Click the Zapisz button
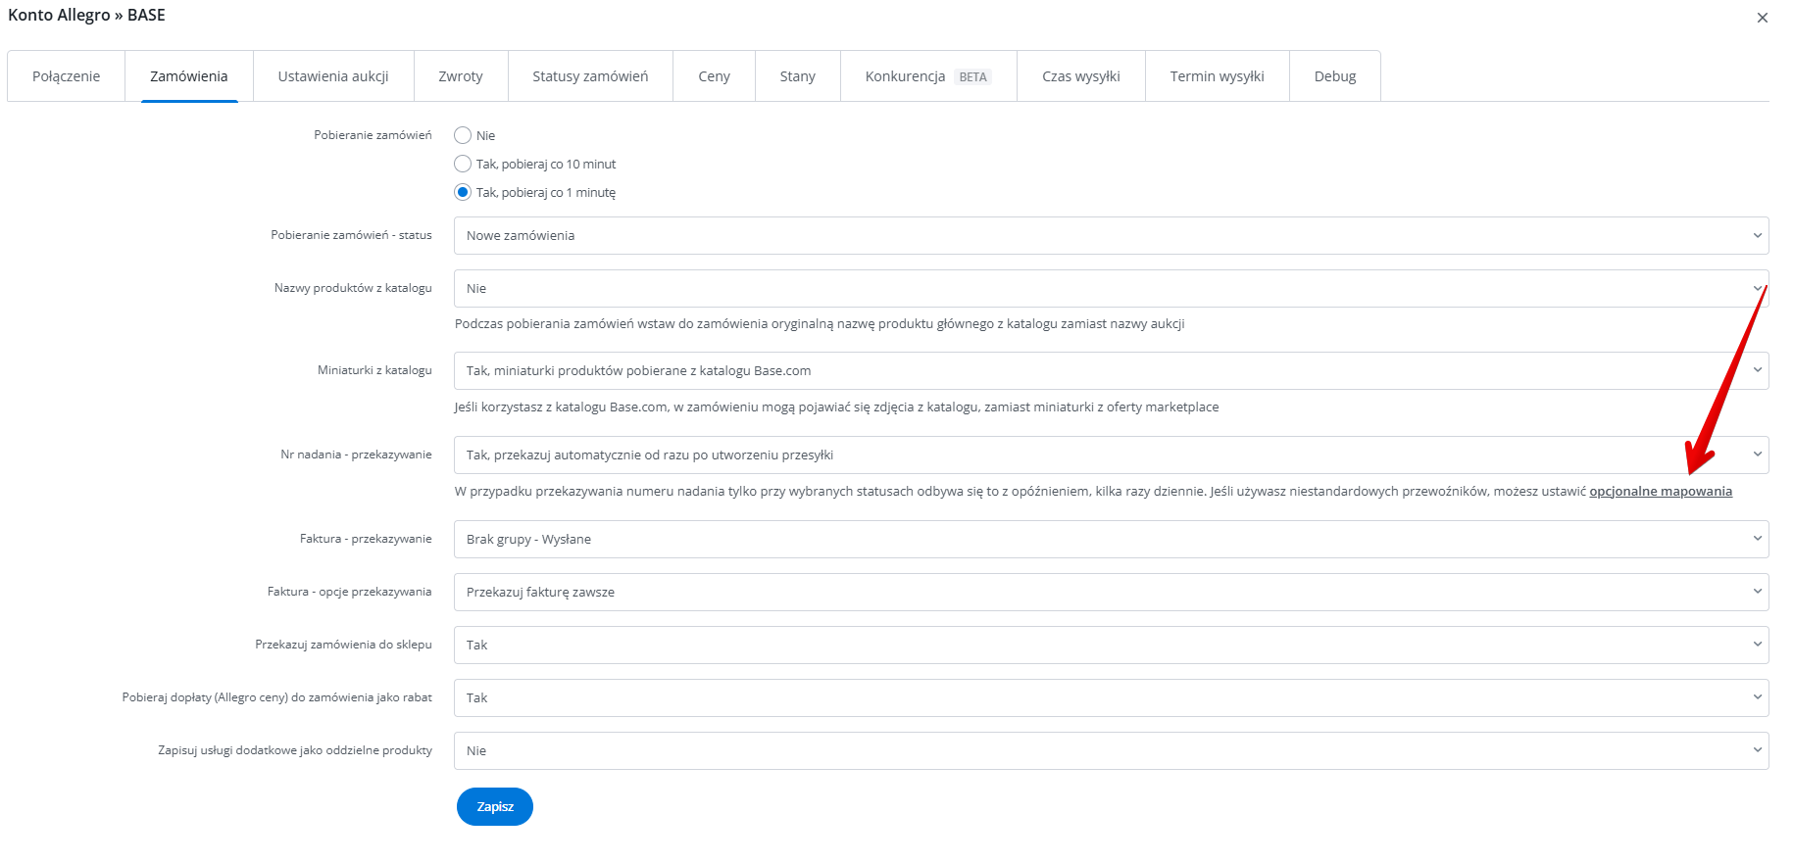The height and width of the screenshot is (862, 1793). 494,806
